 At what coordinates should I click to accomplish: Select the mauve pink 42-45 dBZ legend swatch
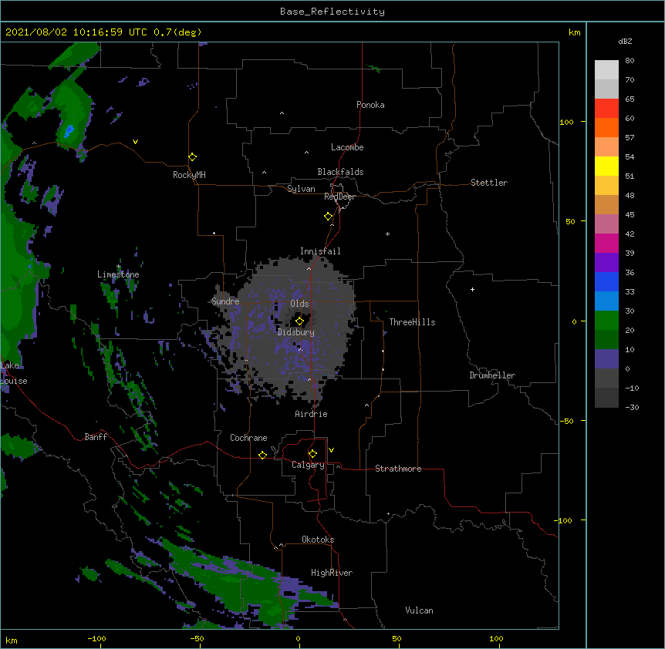(x=606, y=224)
